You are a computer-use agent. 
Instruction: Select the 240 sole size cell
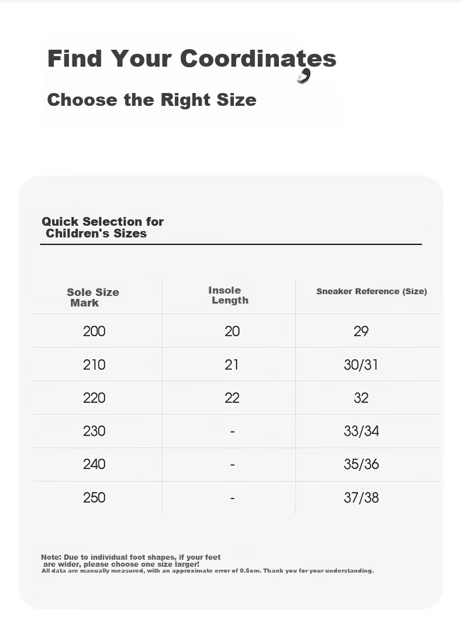coord(94,464)
